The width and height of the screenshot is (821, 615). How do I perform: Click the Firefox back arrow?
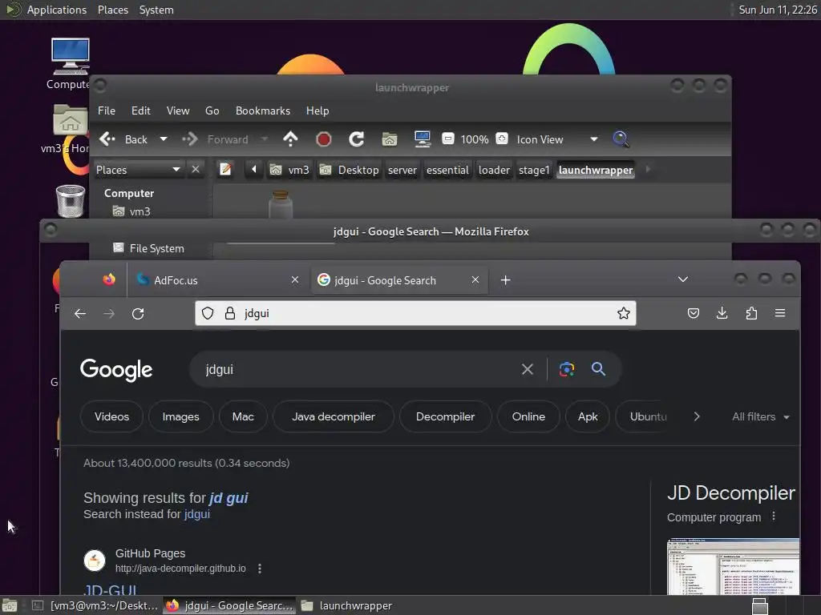tap(80, 314)
